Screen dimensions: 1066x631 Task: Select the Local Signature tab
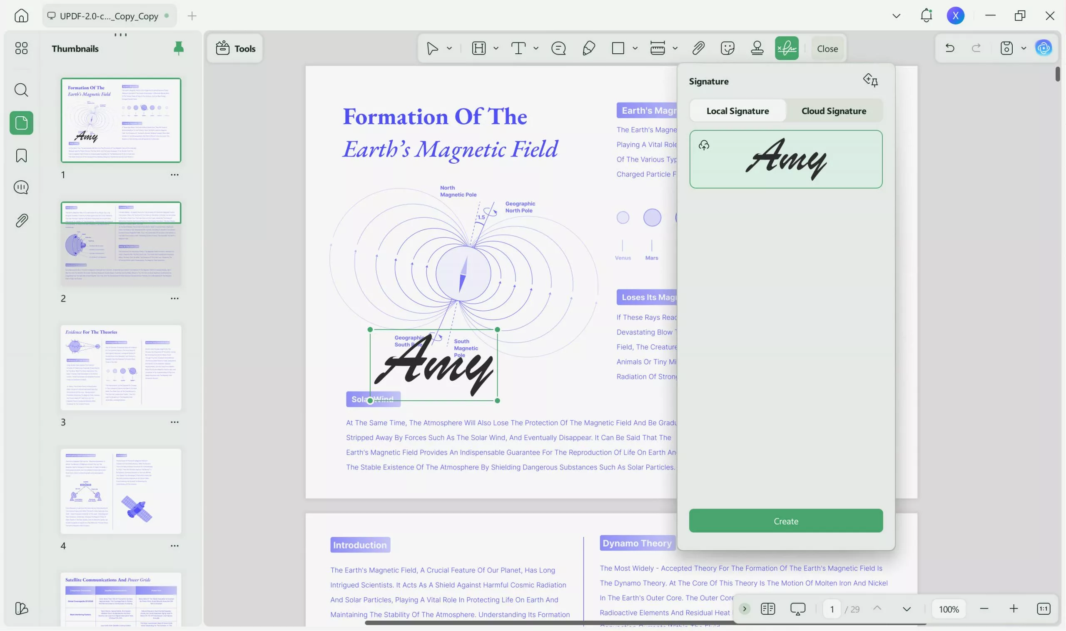738,110
